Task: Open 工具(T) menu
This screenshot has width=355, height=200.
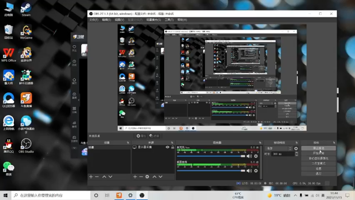Action: (x=169, y=20)
